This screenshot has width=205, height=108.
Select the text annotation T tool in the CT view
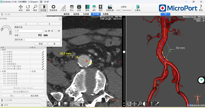(x=83, y=104)
